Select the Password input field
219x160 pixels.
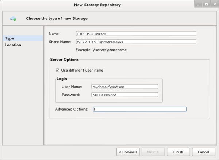tap(124, 95)
